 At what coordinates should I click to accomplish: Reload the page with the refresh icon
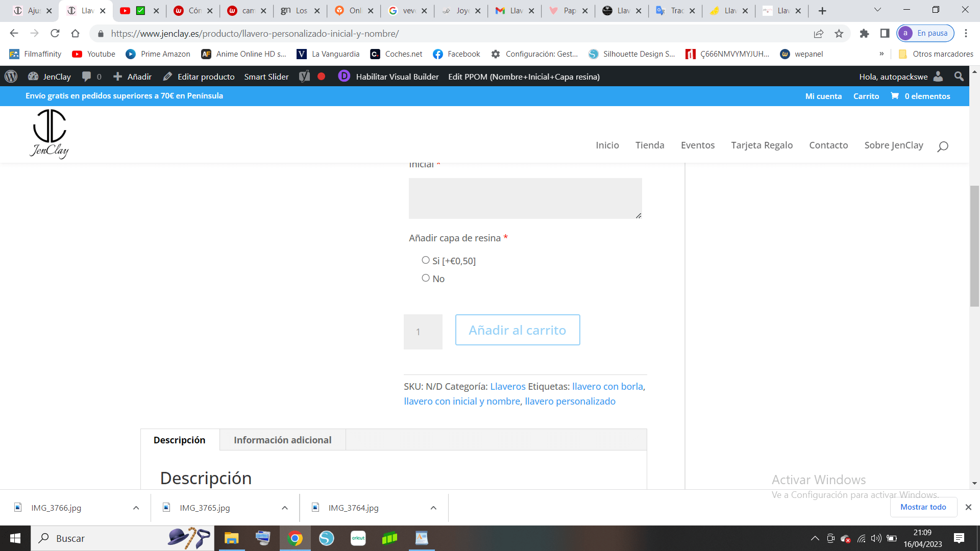click(55, 34)
